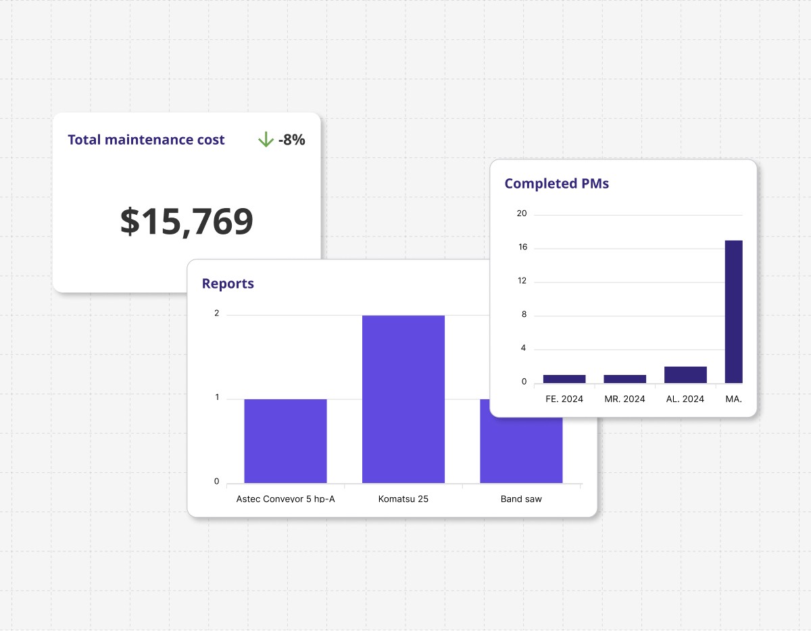Click the AL. 2024 axis label
This screenshot has height=631, width=811.
[x=685, y=399]
